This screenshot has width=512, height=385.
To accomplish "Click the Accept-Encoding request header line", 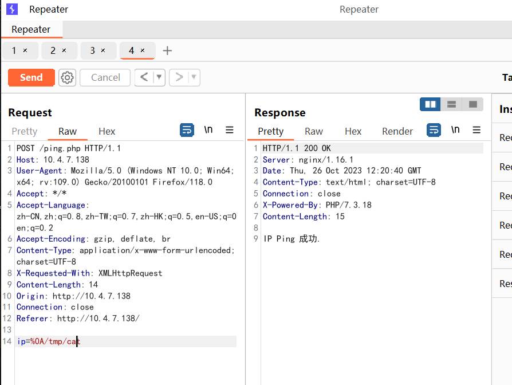I will (94, 239).
